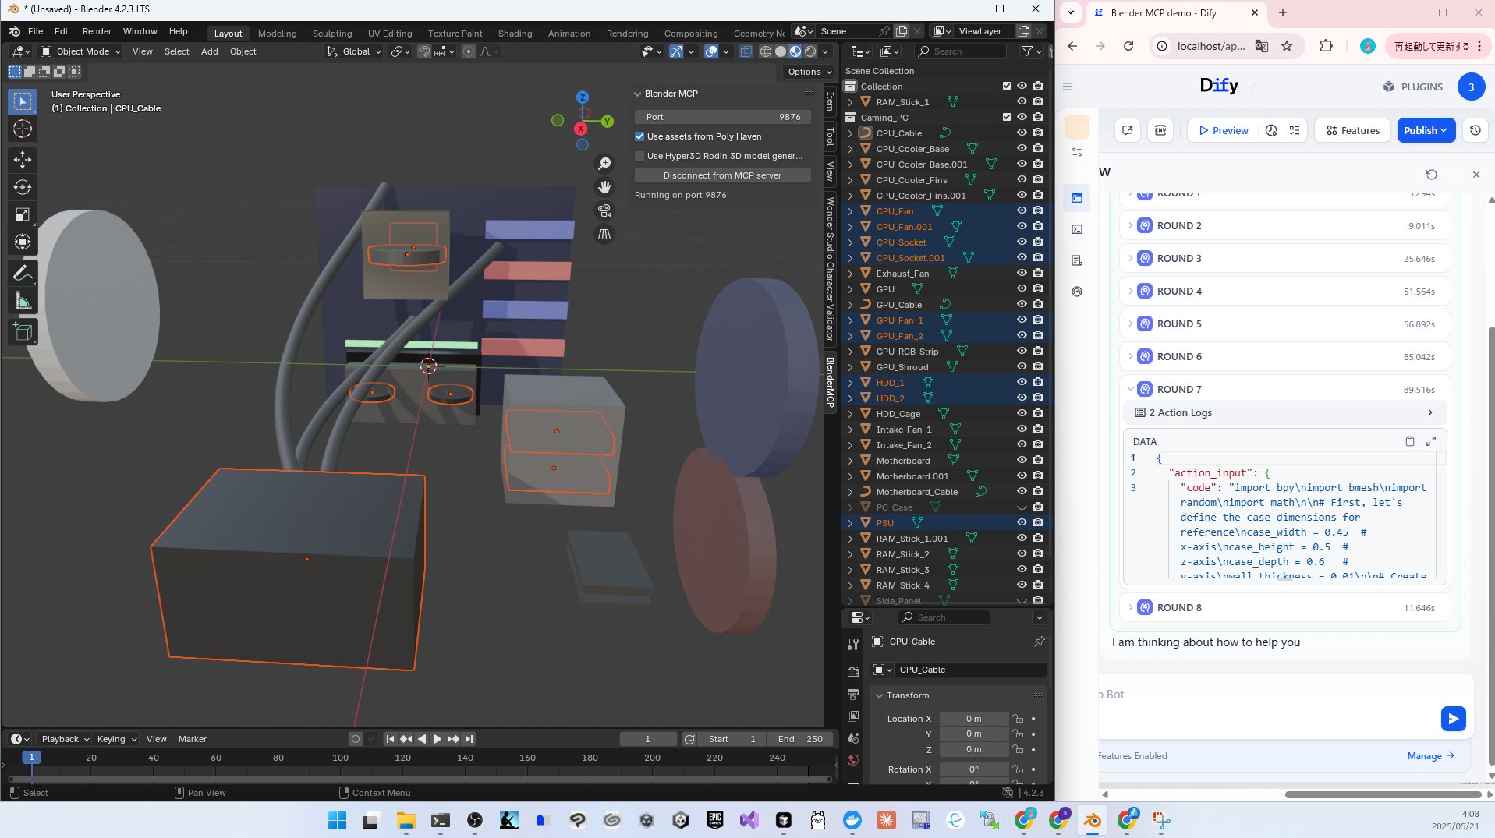The height and width of the screenshot is (838, 1495).
Task: Click the Add Cube tool icon
Action: (x=23, y=332)
